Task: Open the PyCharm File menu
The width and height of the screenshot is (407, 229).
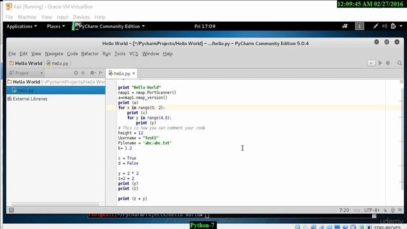Action: (12, 53)
